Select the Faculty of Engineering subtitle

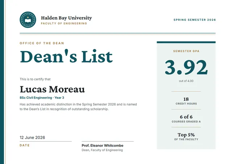tap(64, 23)
